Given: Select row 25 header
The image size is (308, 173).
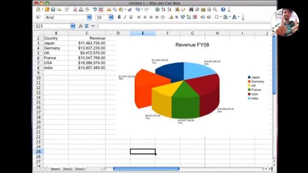Looking at the screenshot, I should tap(38, 152).
